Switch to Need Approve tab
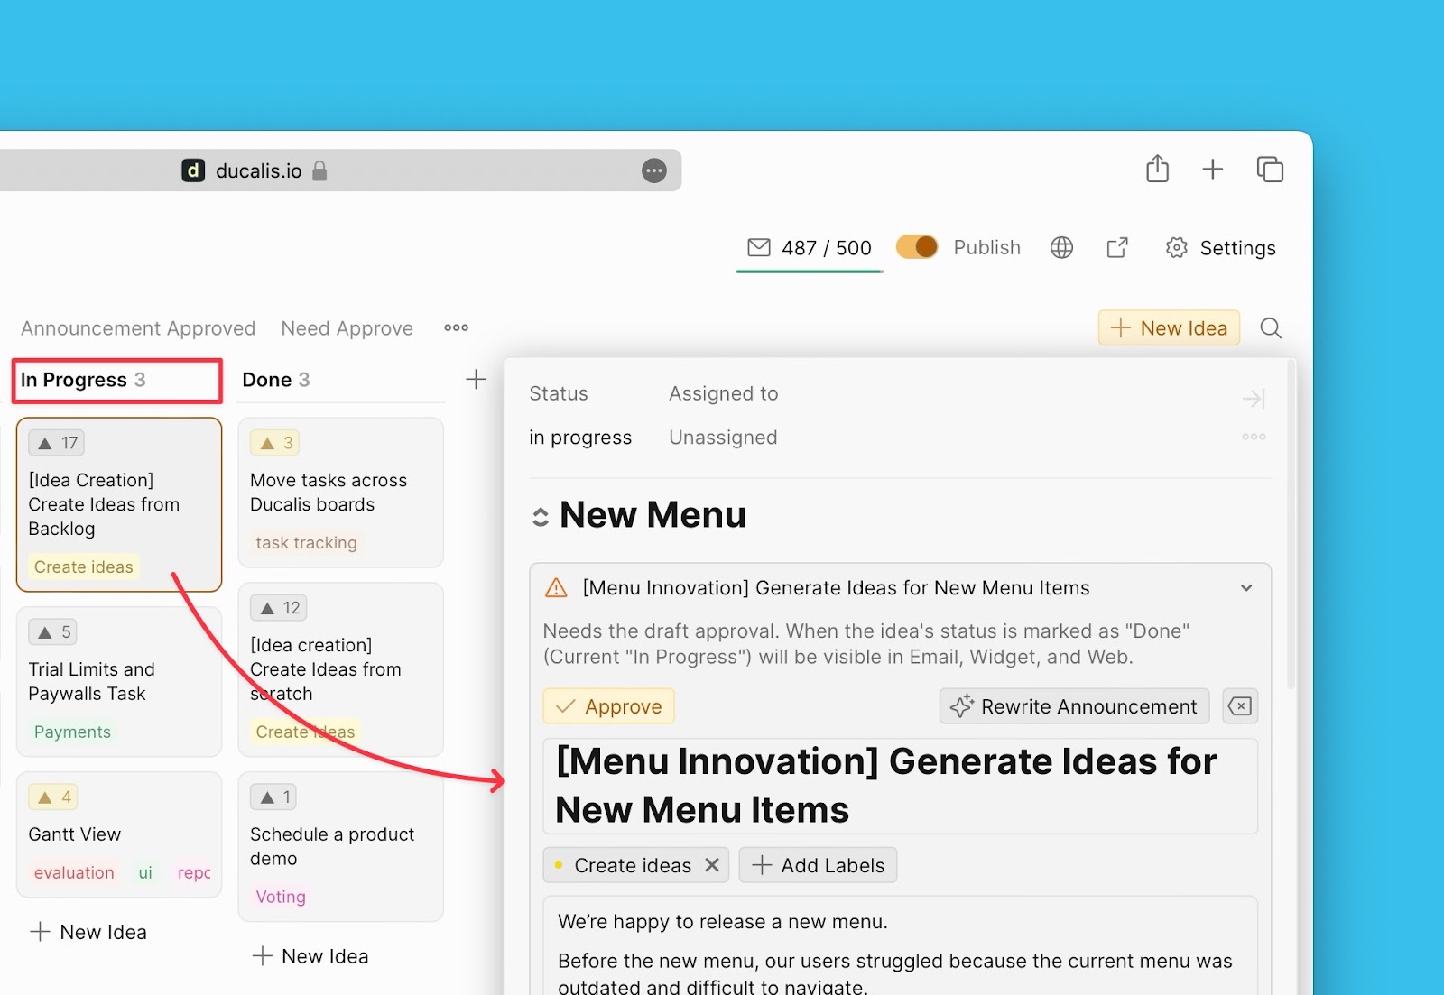The height and width of the screenshot is (995, 1444). pyautogui.click(x=347, y=328)
